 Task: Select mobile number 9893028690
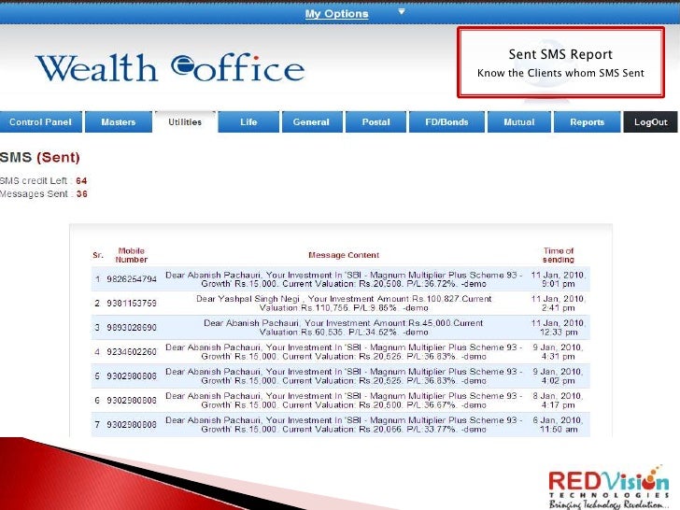(132, 328)
